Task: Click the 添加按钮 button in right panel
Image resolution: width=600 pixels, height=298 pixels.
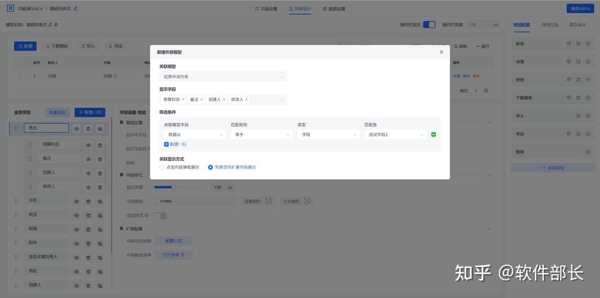Action: 553,167
